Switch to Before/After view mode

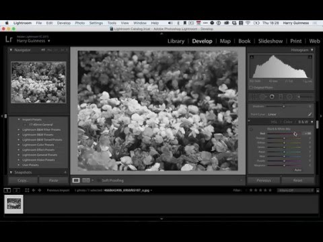click(86, 180)
